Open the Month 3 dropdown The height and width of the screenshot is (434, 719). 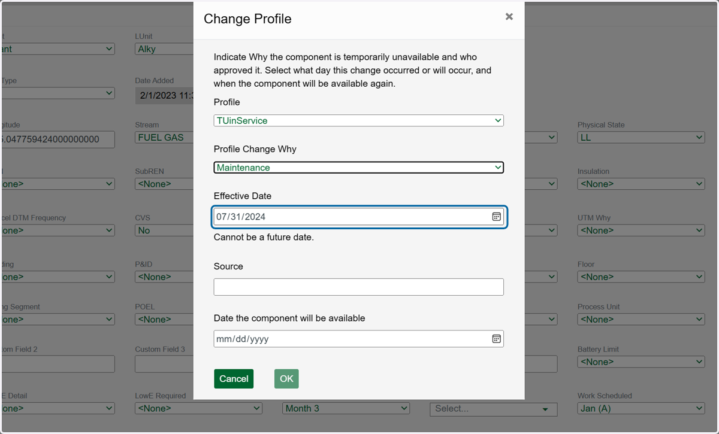click(346, 408)
